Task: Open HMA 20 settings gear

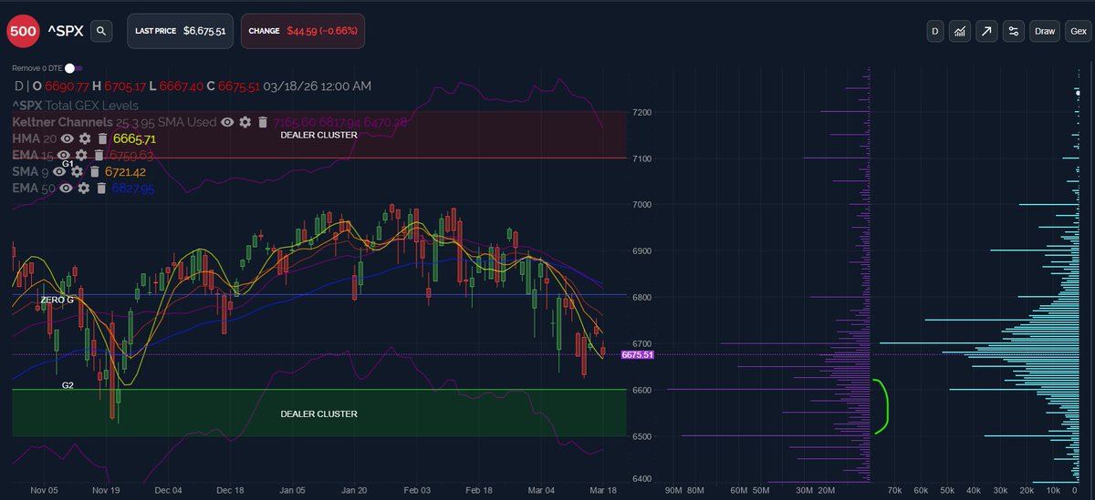Action: [85, 138]
